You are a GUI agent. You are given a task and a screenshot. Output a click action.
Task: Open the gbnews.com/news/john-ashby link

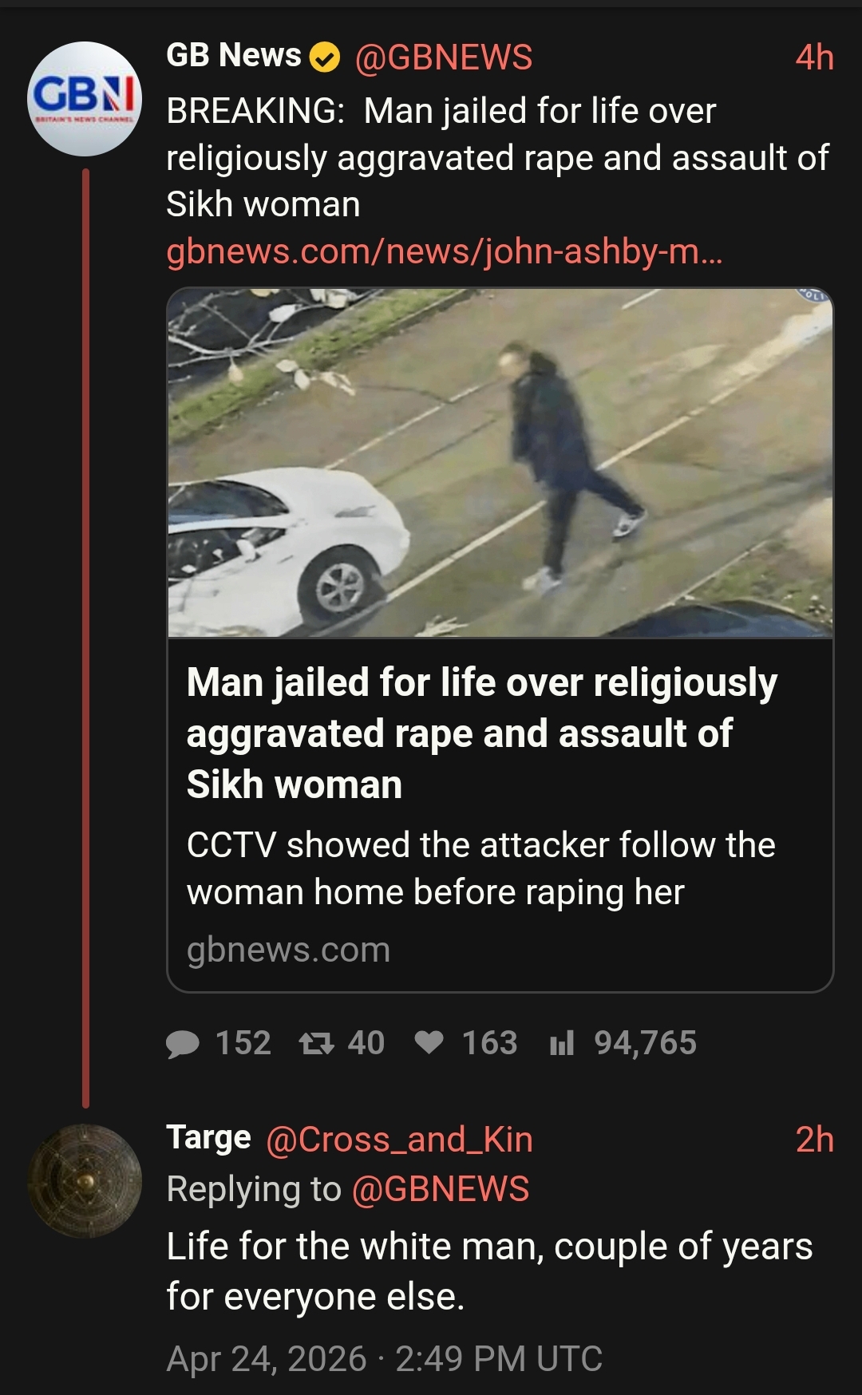coord(445,251)
